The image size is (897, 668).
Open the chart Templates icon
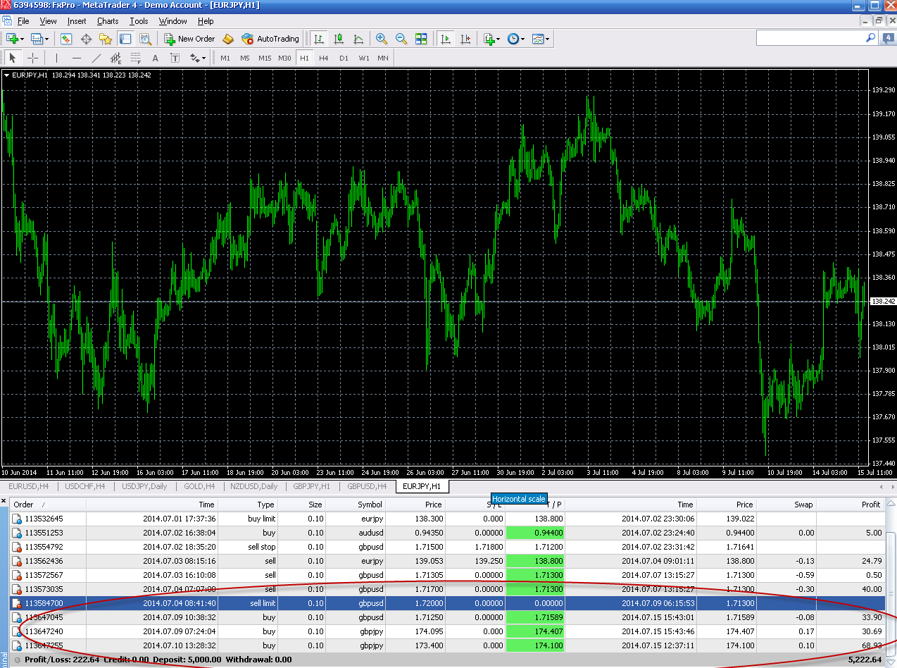[x=538, y=39]
